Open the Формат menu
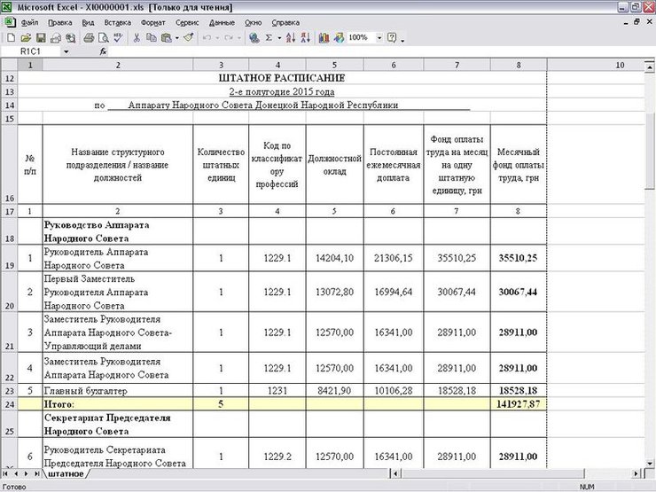Screen dimensions: 656x492 coord(152,21)
